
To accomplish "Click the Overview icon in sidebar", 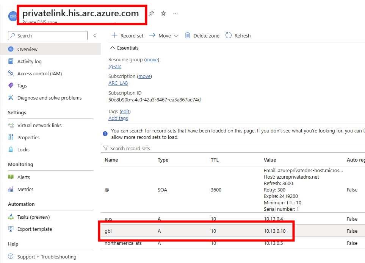I will point(11,49).
